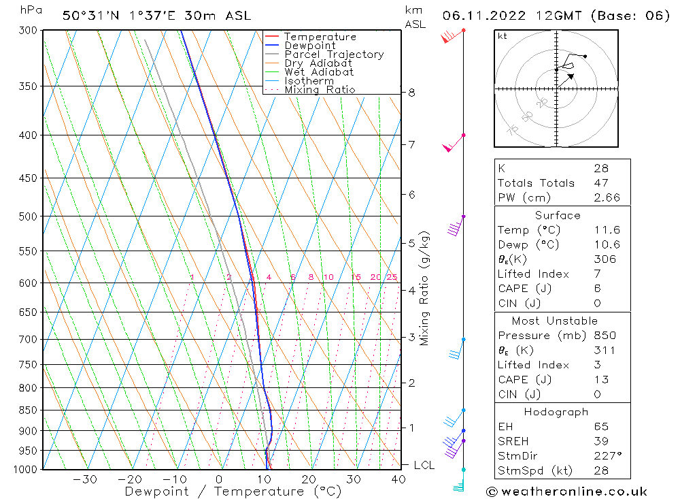Viewport: 680px width, 499px height.
Task: Click the Hodograph section header in the table
Action: point(556,412)
